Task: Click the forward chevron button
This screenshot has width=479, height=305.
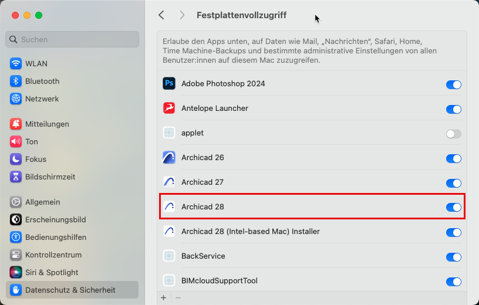Action: 182,15
